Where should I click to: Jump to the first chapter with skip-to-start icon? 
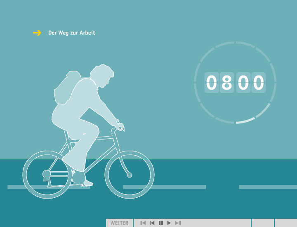tap(143, 223)
